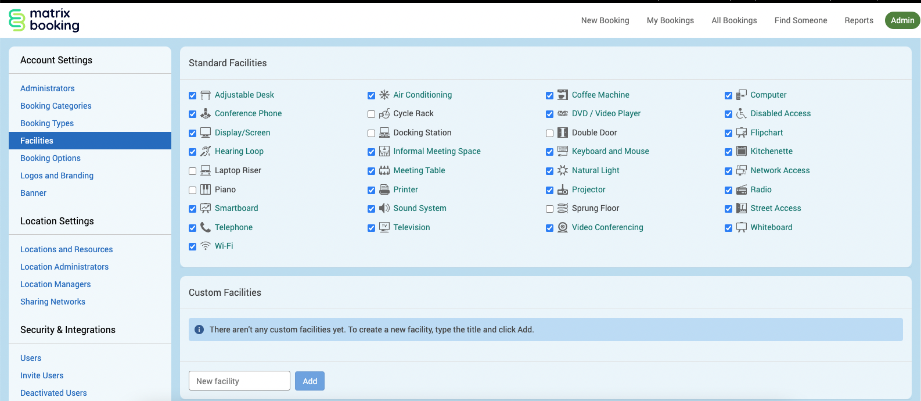This screenshot has width=921, height=401.
Task: Go to My Bookings in top navigation
Action: (670, 20)
